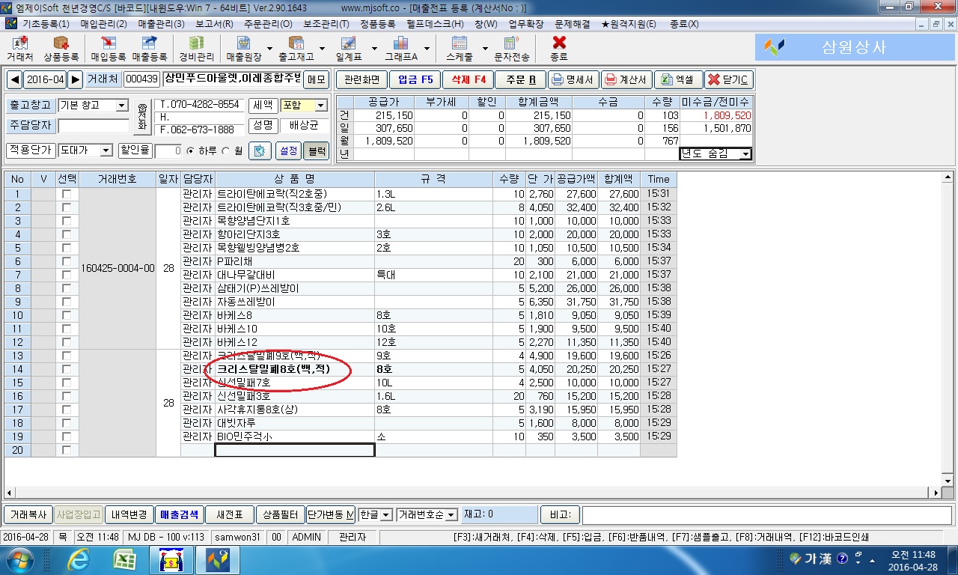
Task: Open the 매출관리(3) menu
Action: pos(161,24)
